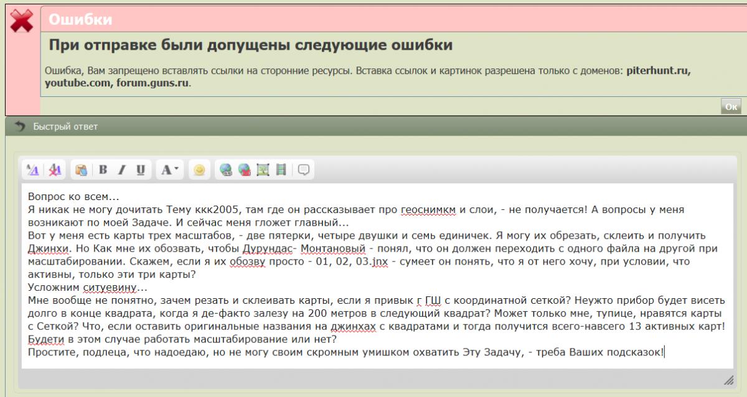Viewport: 747px width, 397px height.
Task: Toggle bold formatting
Action: point(103,170)
